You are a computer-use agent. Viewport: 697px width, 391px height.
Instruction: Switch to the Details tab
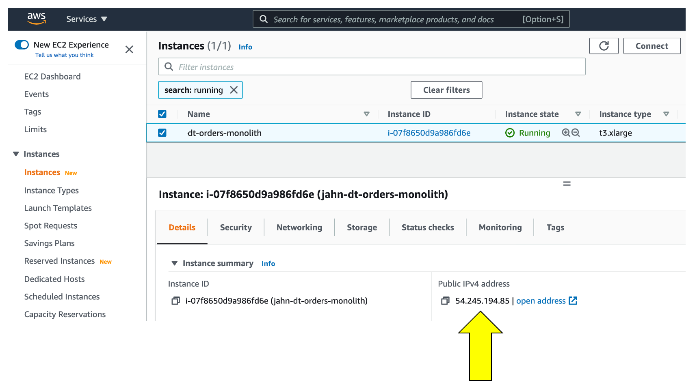tap(182, 228)
